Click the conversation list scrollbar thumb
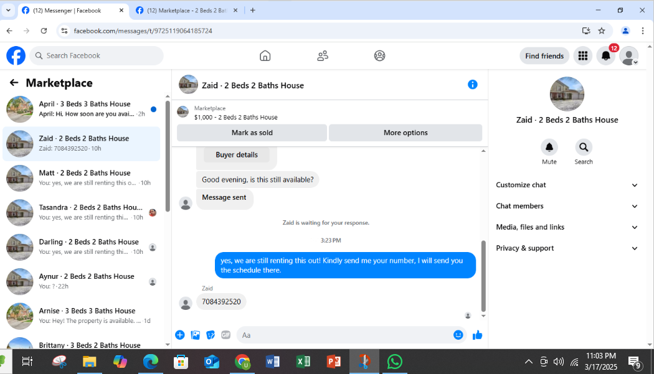This screenshot has height=374, width=654. tap(168, 156)
